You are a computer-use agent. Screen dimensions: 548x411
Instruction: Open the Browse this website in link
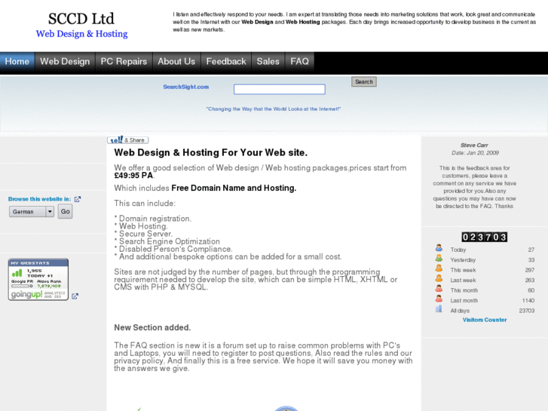(39, 199)
